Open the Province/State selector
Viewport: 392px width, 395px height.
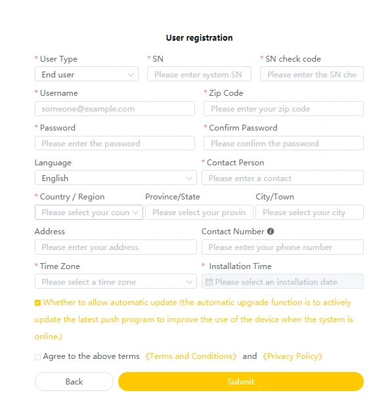tap(199, 213)
